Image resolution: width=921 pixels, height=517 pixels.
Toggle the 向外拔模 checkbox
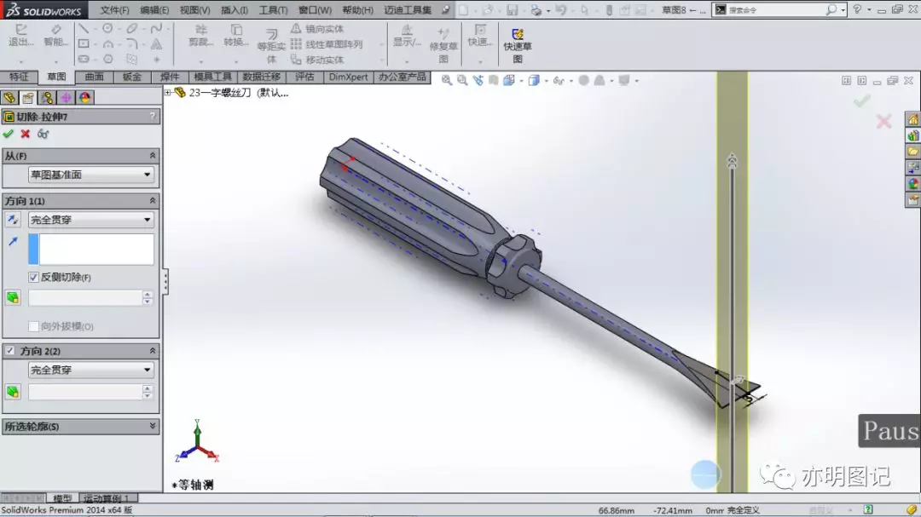click(33, 326)
